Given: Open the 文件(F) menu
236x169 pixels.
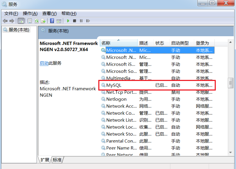Looking at the screenshot, I should pyautogui.click(x=11, y=13).
